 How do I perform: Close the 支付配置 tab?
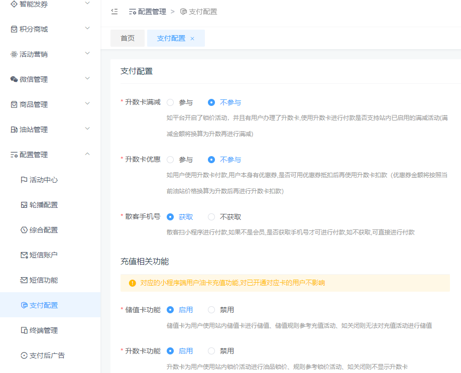192,39
